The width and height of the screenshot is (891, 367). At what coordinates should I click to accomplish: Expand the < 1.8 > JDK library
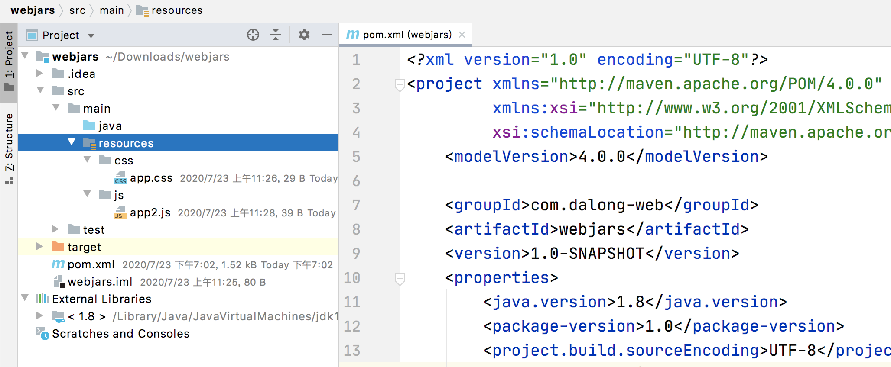coord(40,315)
